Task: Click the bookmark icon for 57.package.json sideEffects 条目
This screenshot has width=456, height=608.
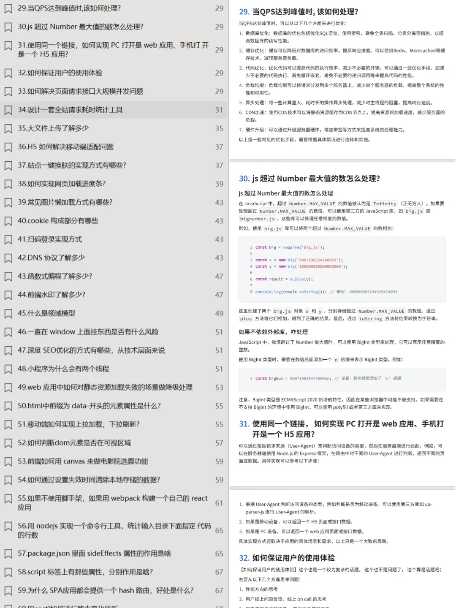Action: [x=8, y=554]
